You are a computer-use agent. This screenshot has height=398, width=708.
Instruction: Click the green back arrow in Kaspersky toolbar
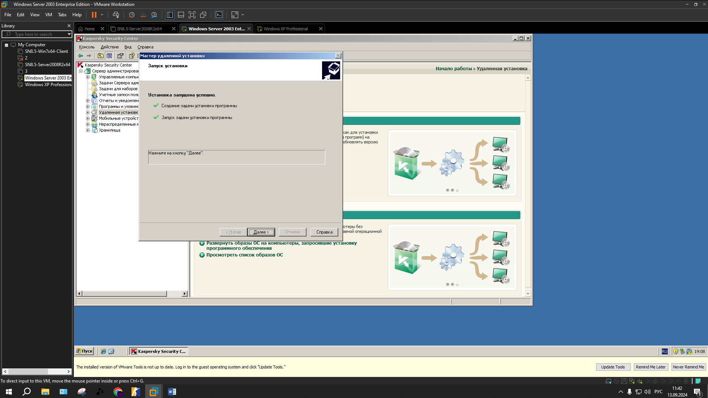pos(81,56)
